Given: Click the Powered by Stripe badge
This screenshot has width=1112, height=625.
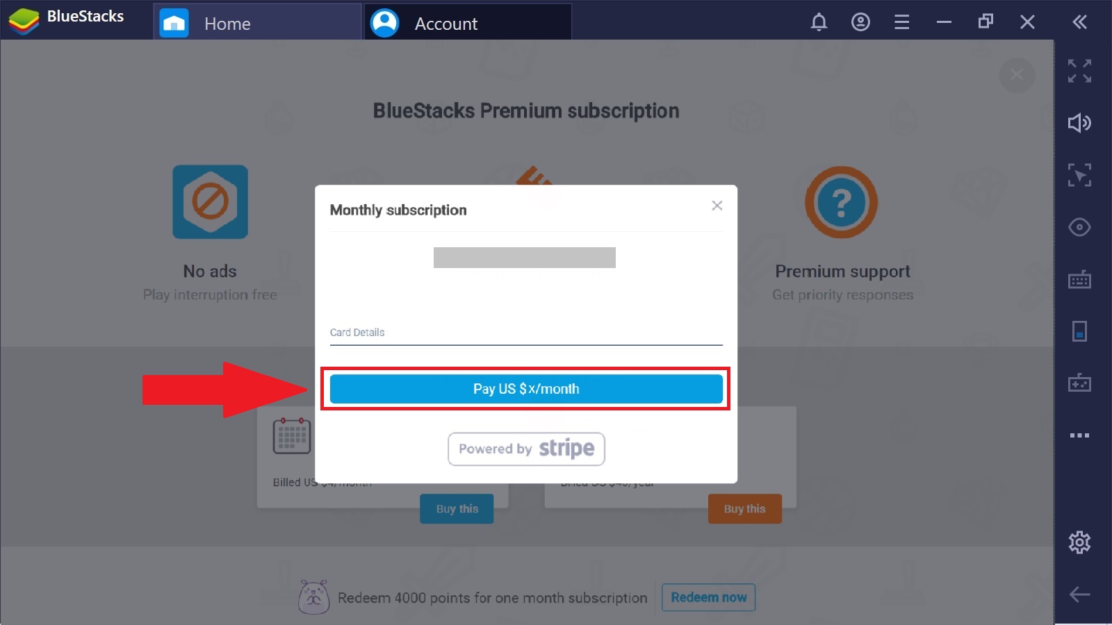Looking at the screenshot, I should [x=526, y=449].
